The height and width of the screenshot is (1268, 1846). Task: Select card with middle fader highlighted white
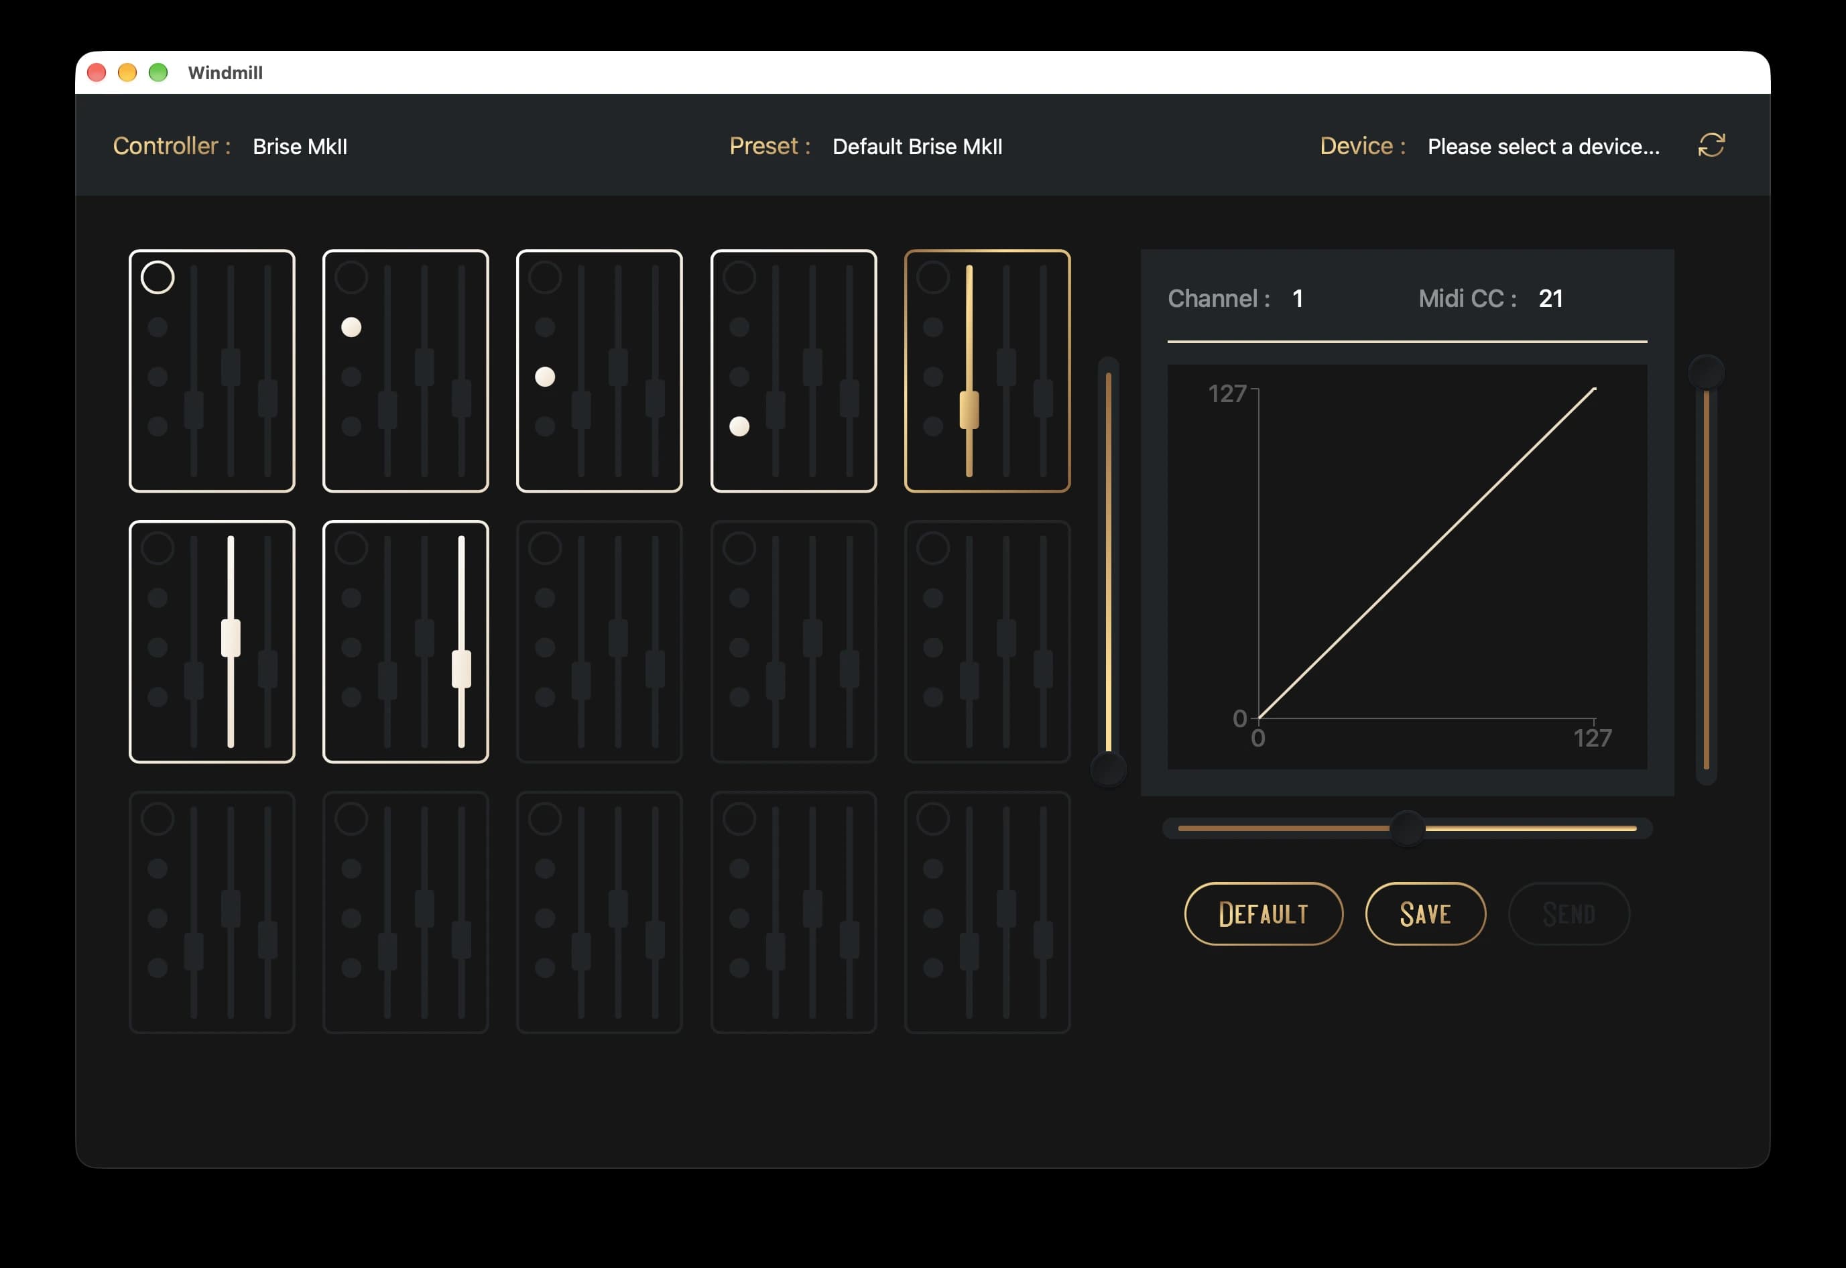pos(212,642)
